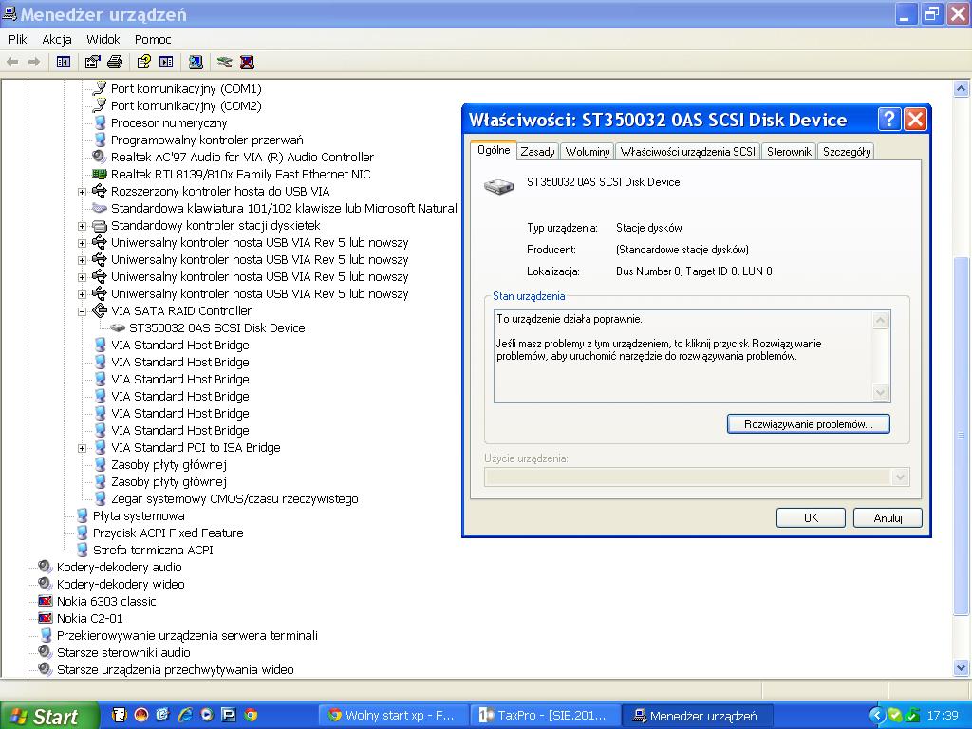Select Port komunikacyjny (COM2) in the tree
This screenshot has width=972, height=729.
(186, 106)
